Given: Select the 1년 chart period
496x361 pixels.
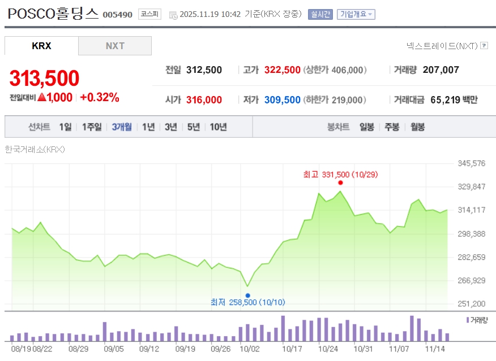Looking at the screenshot, I should click(x=148, y=127).
